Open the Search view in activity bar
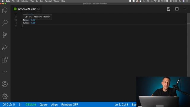This screenshot has height=107, width=190. pyautogui.click(x=5, y=23)
